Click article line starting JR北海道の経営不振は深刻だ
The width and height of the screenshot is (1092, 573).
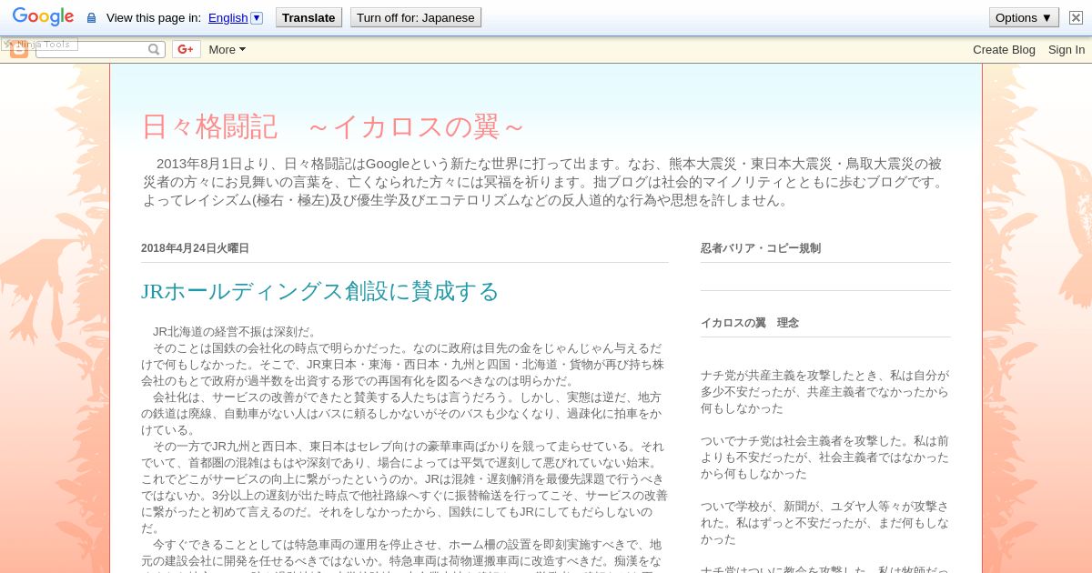pyautogui.click(x=235, y=331)
